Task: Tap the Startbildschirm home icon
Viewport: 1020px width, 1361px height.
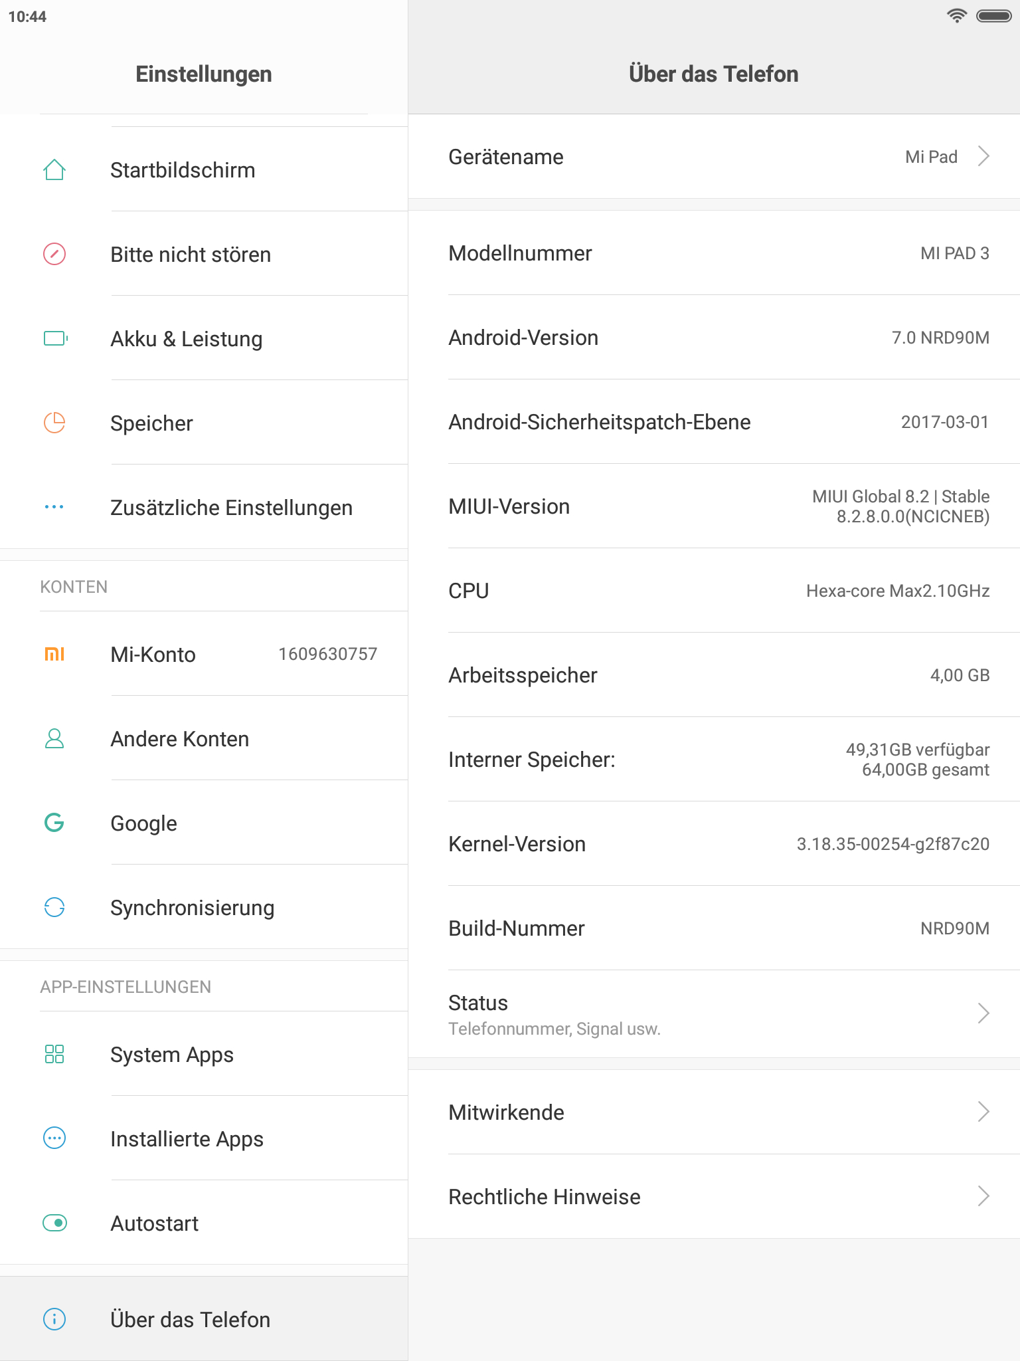Action: point(54,170)
